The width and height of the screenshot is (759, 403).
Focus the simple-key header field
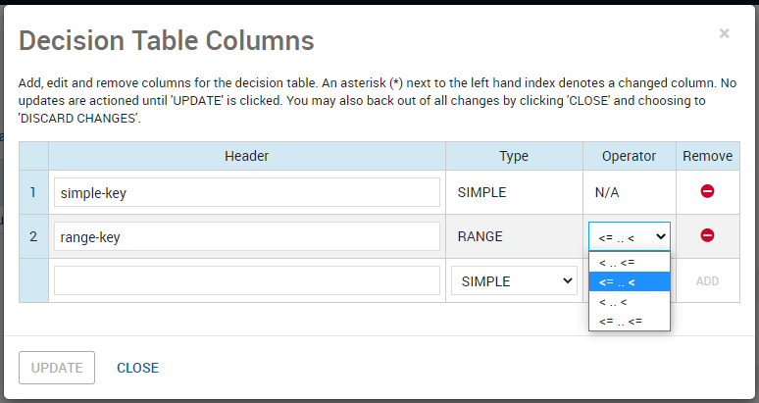point(246,192)
